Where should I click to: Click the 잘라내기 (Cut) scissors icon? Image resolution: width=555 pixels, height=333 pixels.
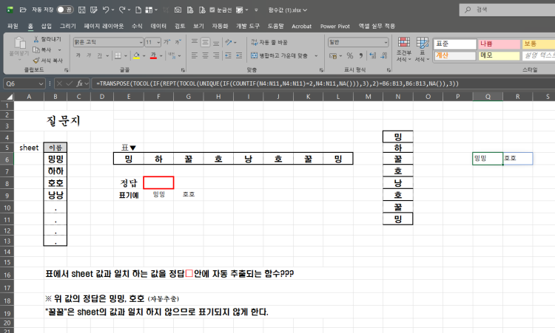[36, 38]
